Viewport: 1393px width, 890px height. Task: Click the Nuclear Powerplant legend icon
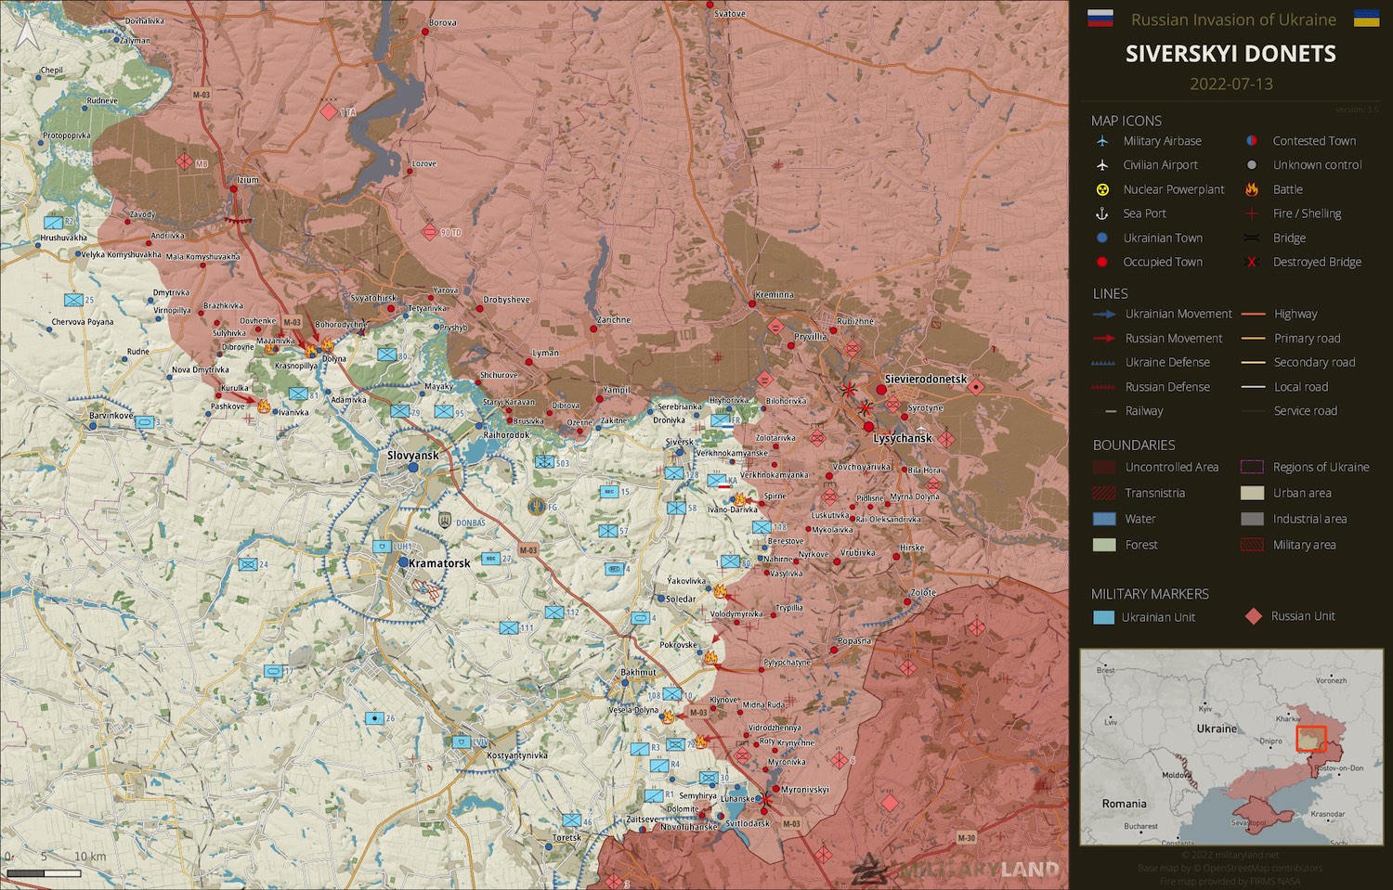(1102, 189)
